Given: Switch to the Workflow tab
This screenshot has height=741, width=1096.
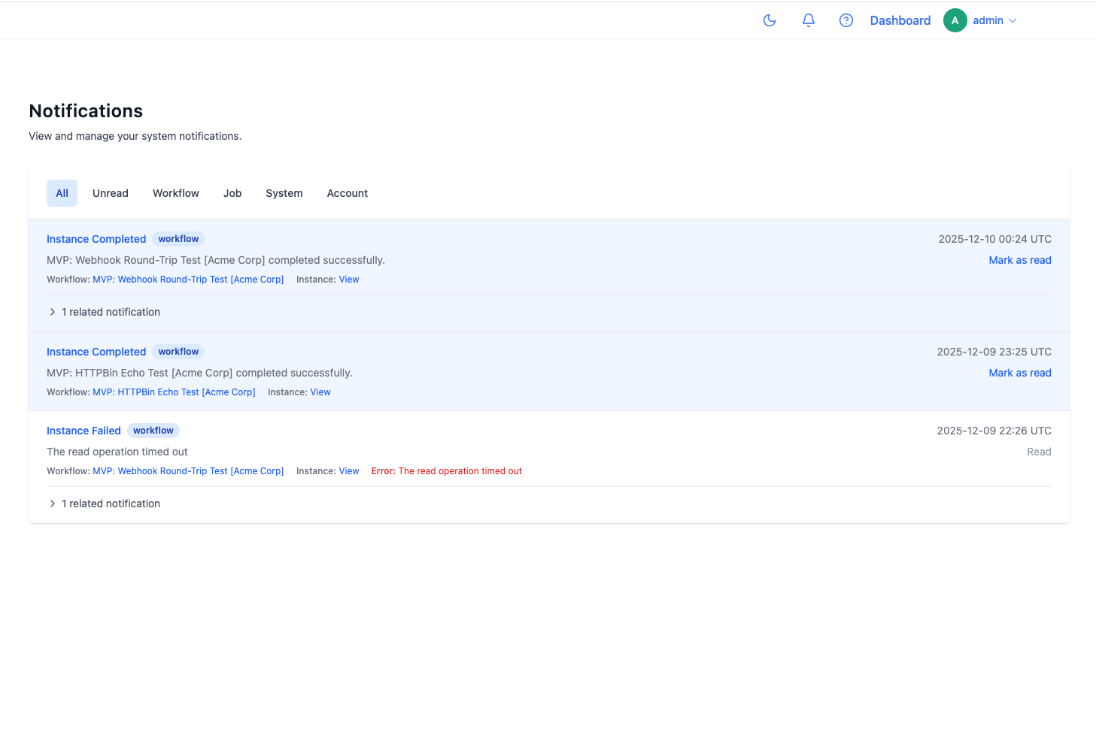Looking at the screenshot, I should [176, 193].
